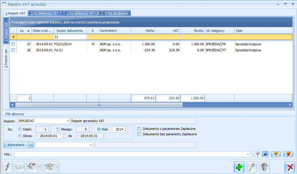Sort by Data wyst. column header
This screenshot has width=297, height=174.
pos(42,31)
